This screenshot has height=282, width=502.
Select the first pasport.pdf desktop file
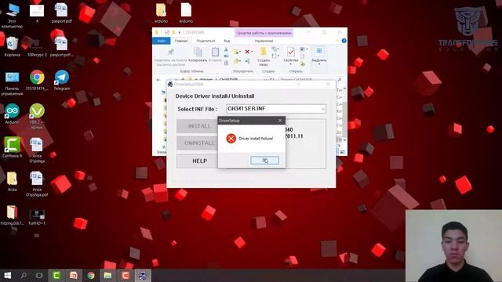pyautogui.click(x=61, y=13)
